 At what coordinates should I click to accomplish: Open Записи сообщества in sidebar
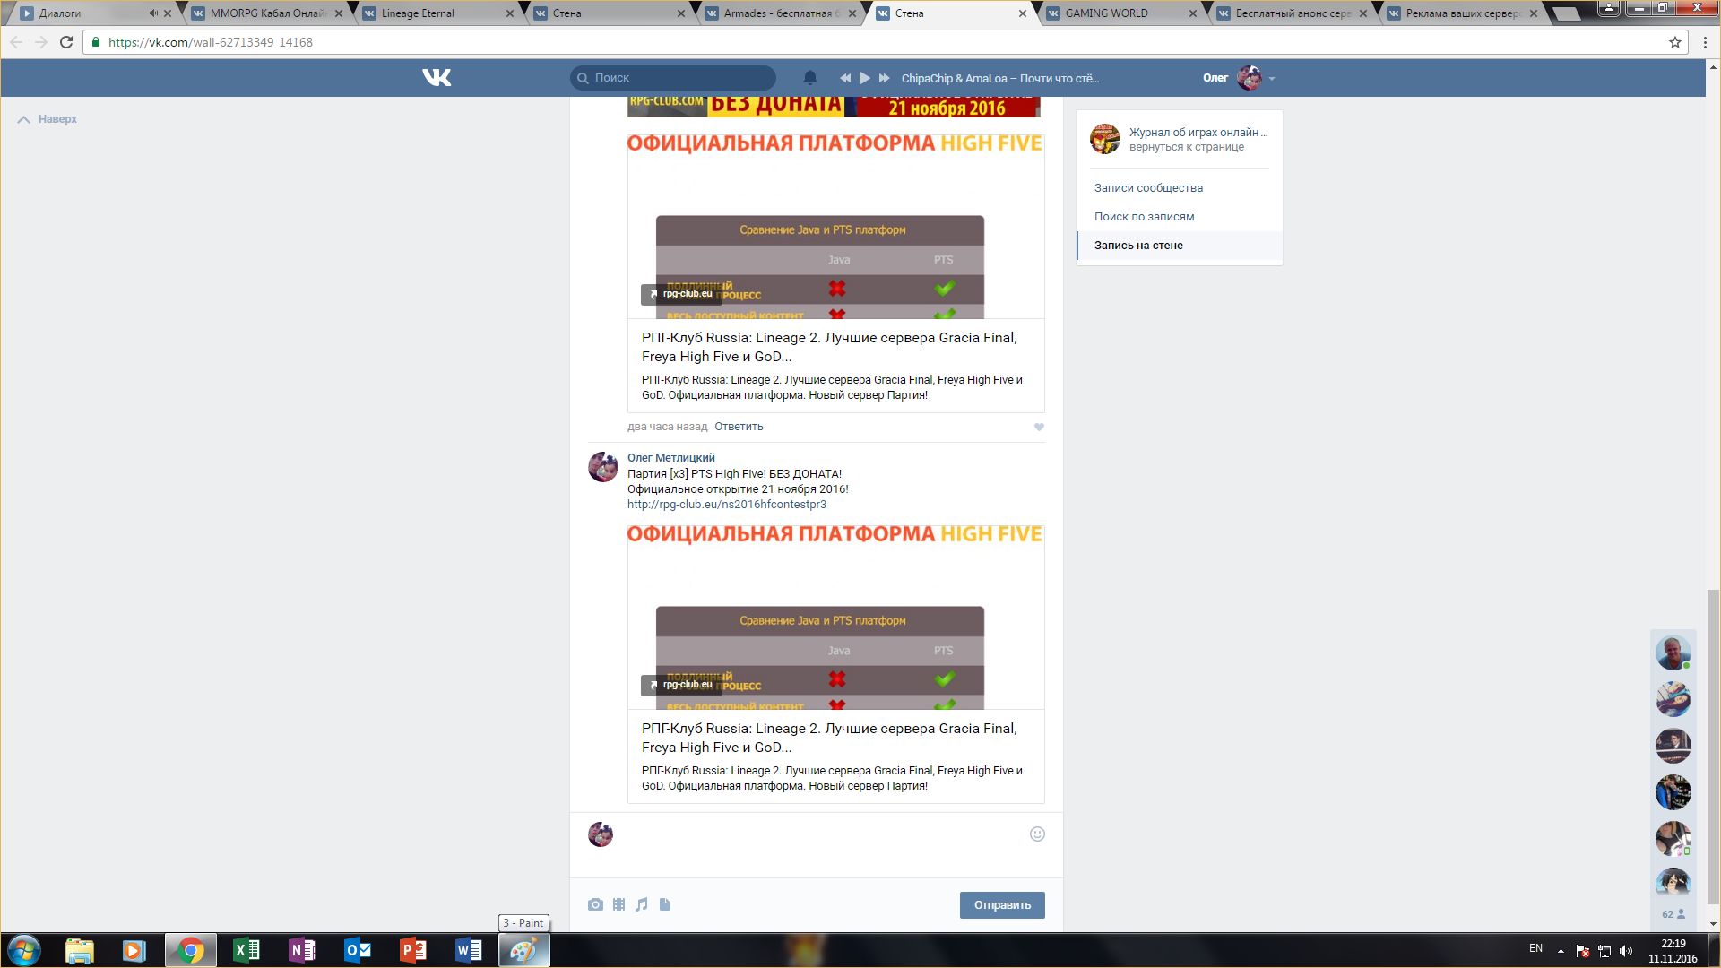click(x=1148, y=187)
